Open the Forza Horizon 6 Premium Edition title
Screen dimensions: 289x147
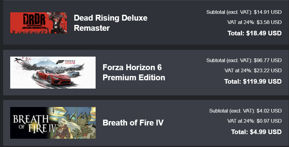coord(134,73)
